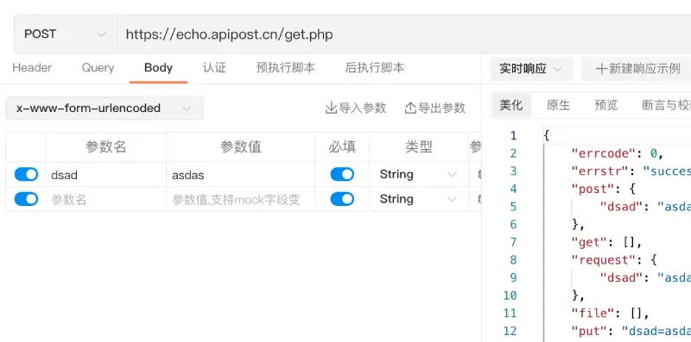Open the String type dropdown in empty row
The width and height of the screenshot is (691, 342).
point(418,199)
